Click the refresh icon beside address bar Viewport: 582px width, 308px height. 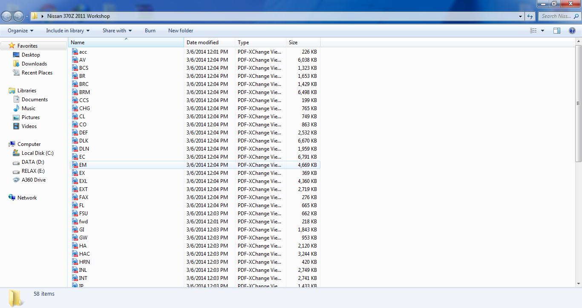coord(530,16)
